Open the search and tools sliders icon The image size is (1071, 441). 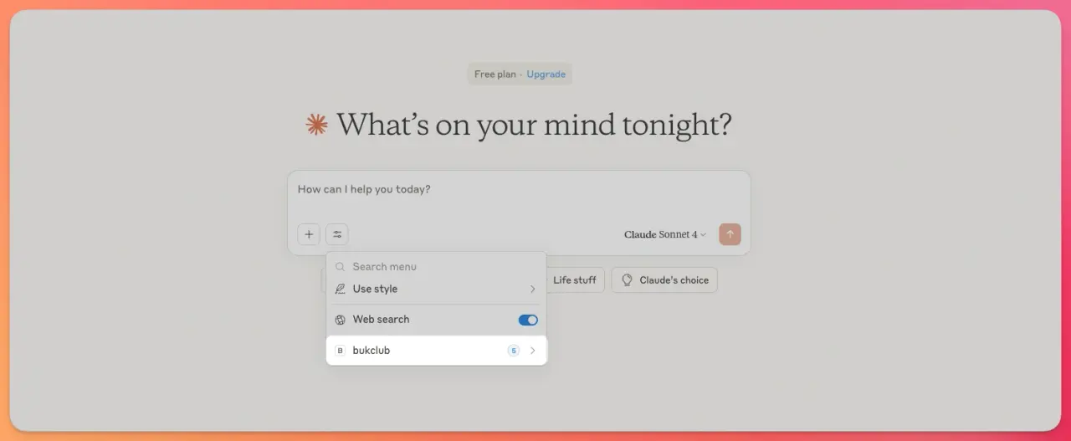337,234
